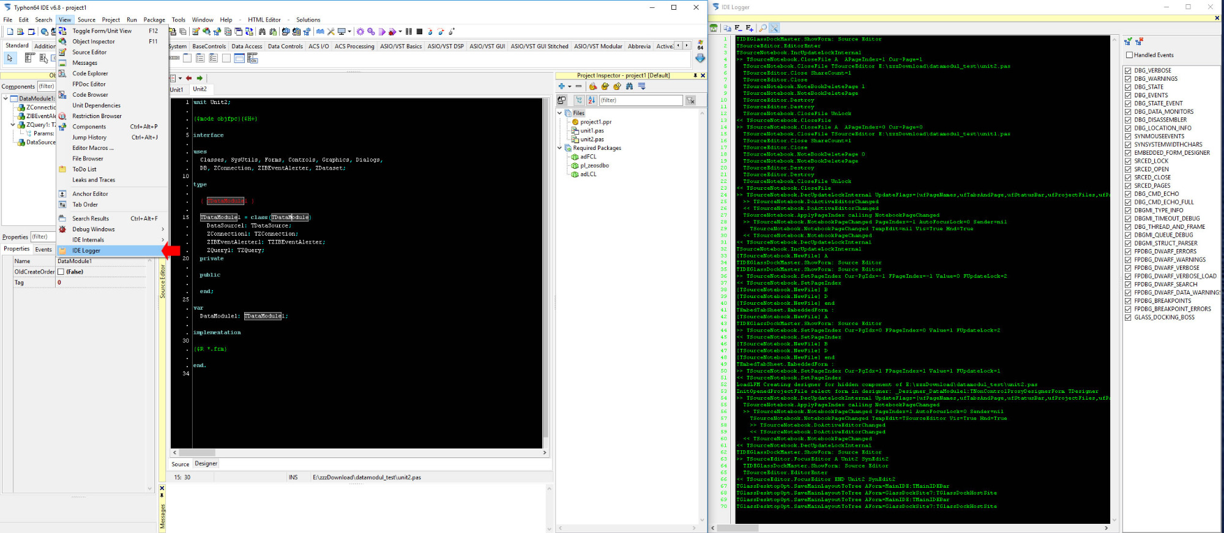This screenshot has width=1224, height=533.
Task: Collapse the ZQuery1 tree node
Action: pyautogui.click(x=13, y=125)
